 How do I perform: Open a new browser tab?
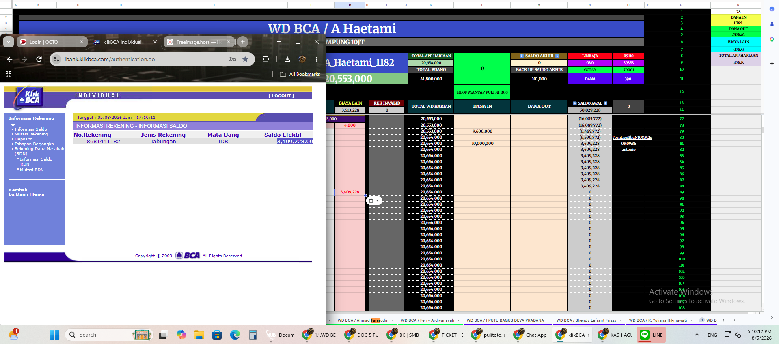[243, 42]
